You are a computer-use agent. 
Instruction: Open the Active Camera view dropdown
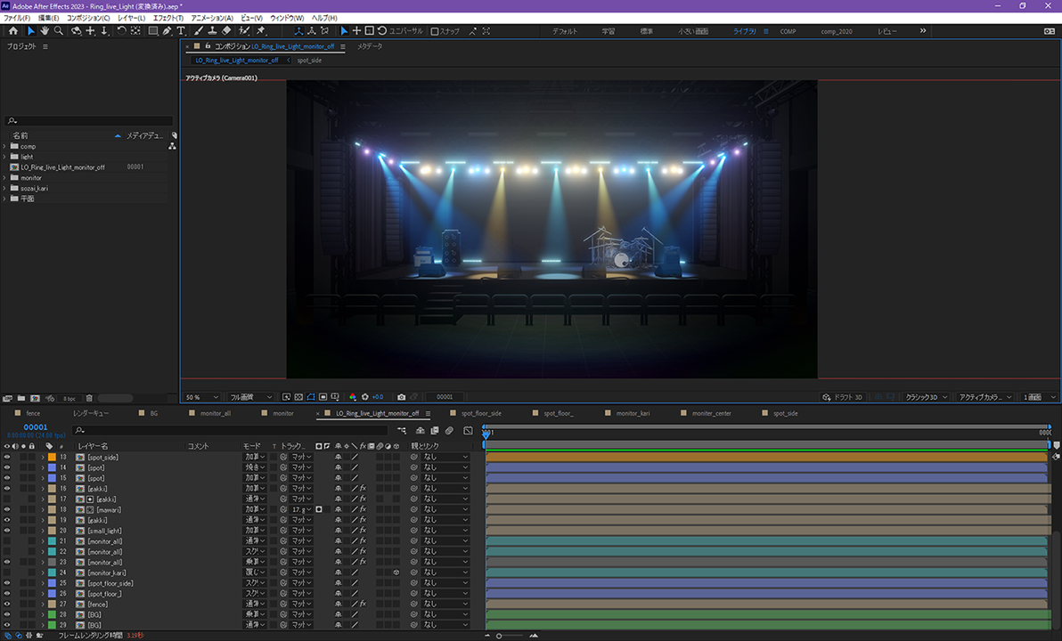coord(984,397)
